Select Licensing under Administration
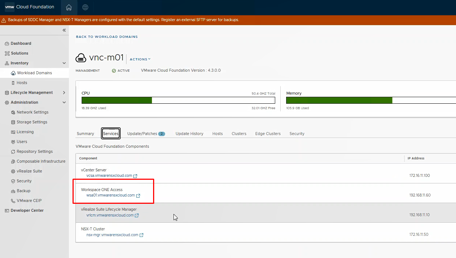Viewport: 456px width, 258px height. (x=25, y=132)
